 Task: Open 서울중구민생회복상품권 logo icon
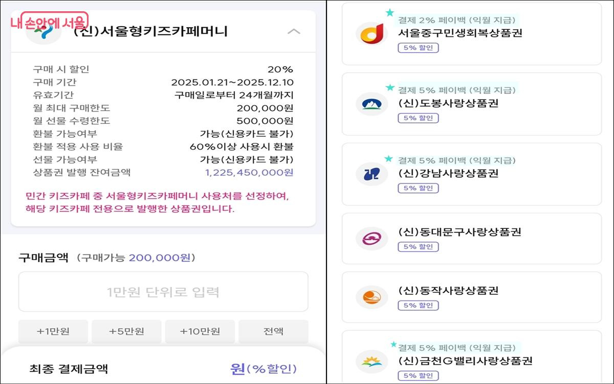[372, 34]
